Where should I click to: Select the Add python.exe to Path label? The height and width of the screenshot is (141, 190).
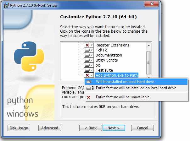117,75
